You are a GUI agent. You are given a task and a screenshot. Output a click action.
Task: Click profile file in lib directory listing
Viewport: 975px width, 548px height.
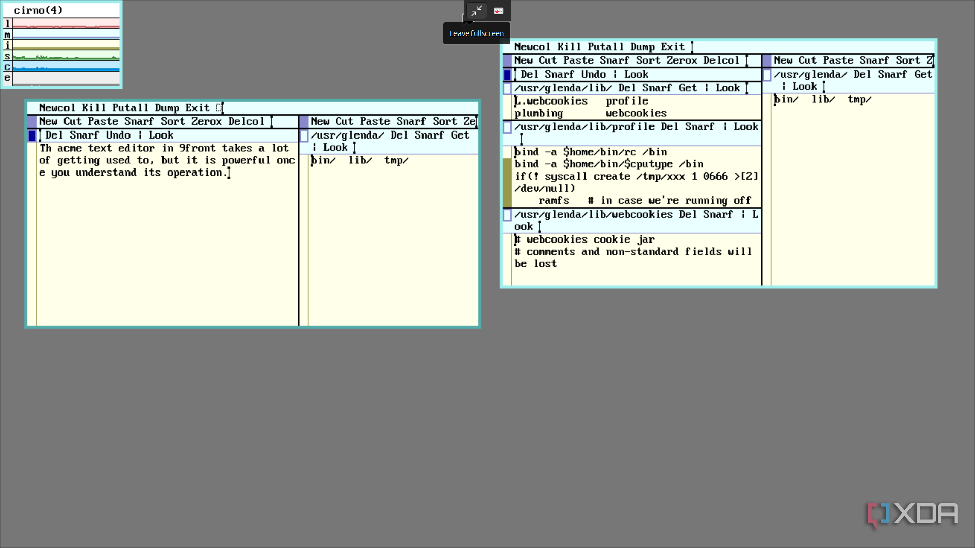(x=627, y=101)
